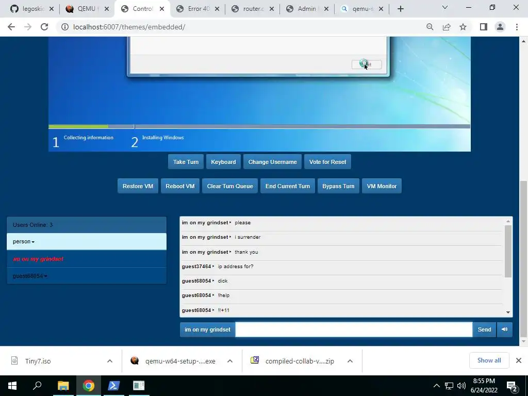Click the VM display screen area
Image resolution: width=528 pixels, height=396 pixels.
coord(259,94)
